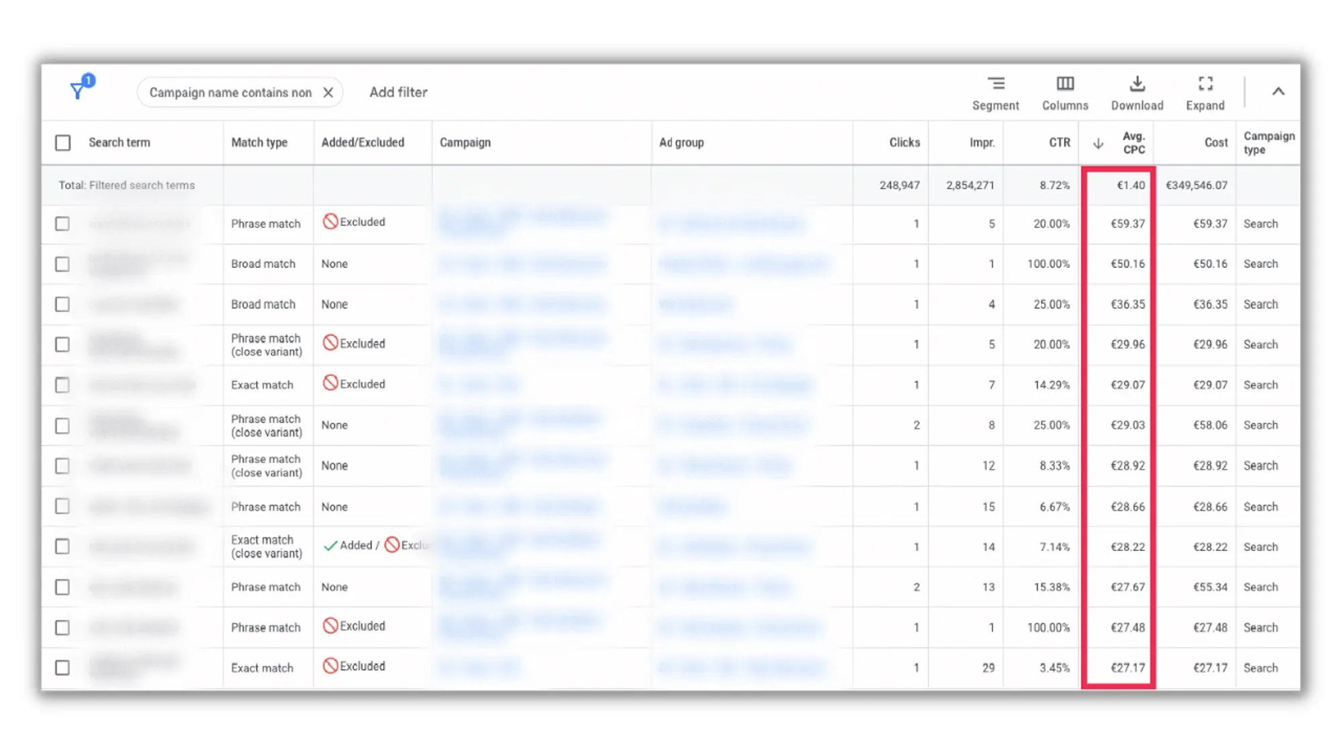Viewport: 1343px width, 755px height.
Task: Click the total CTR 8.72% value
Action: [1054, 185]
